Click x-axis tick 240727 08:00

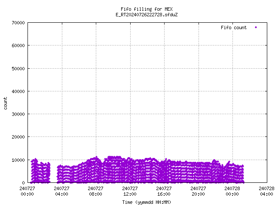coord(95,191)
